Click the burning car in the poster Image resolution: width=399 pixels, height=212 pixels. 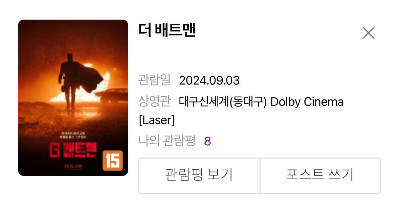[112, 95]
